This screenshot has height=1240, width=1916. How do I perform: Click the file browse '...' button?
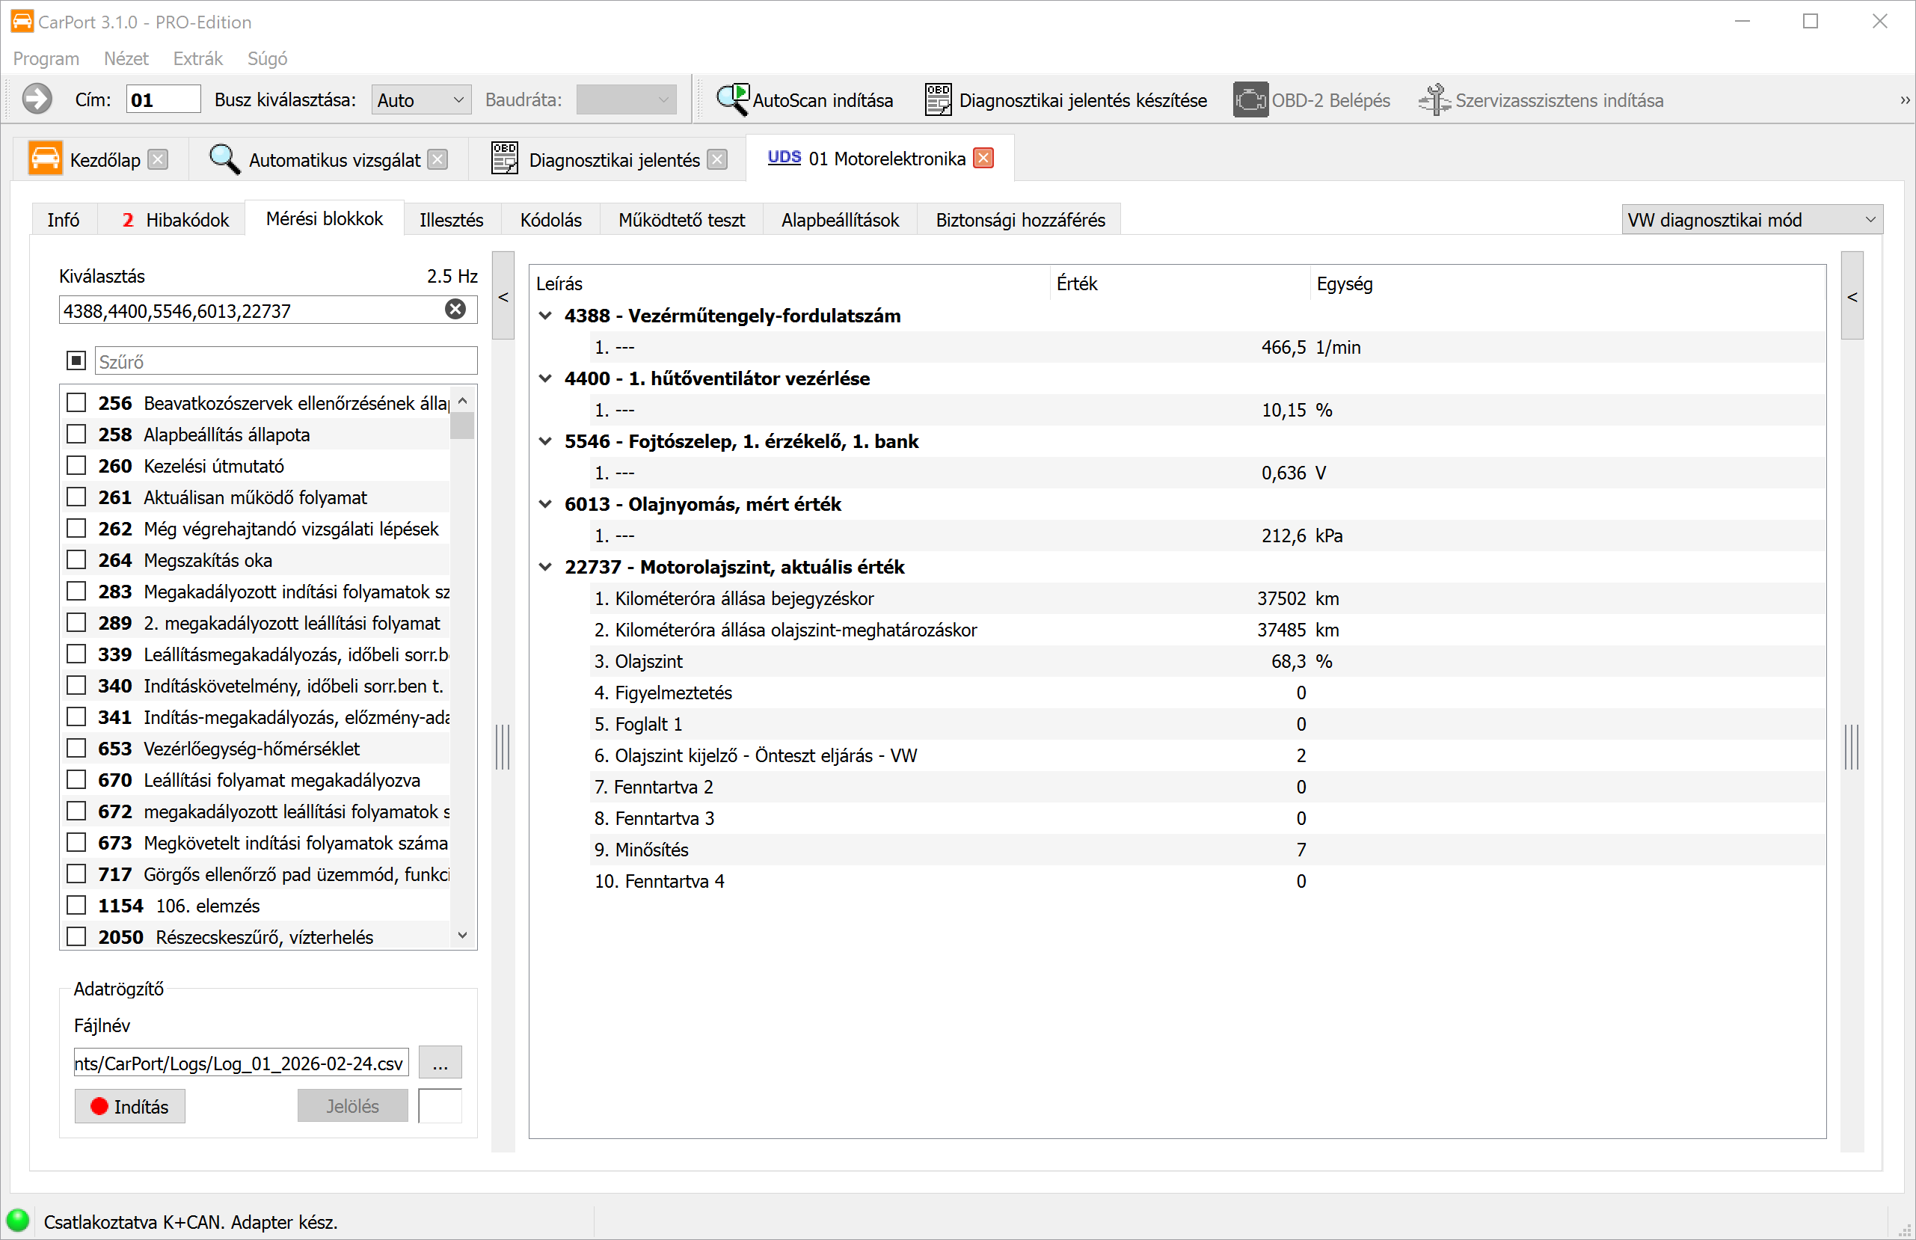440,1063
